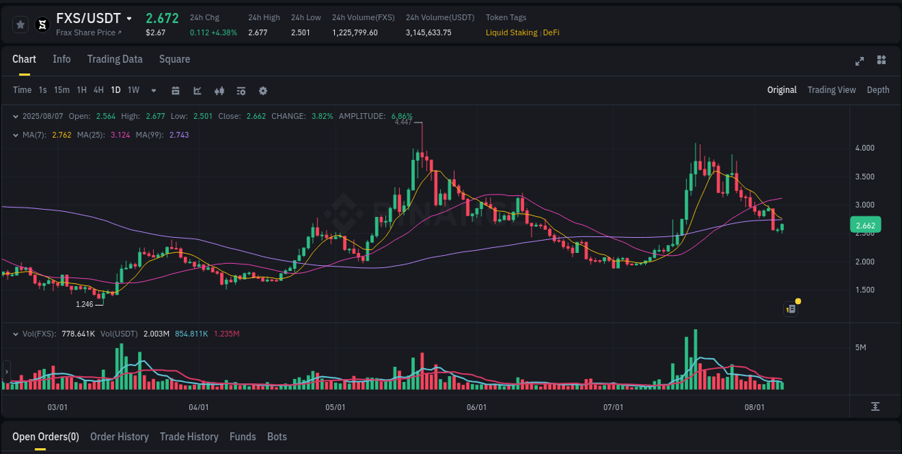Image resolution: width=902 pixels, height=454 pixels.
Task: Open more timeframe options dropdown
Action: tap(153, 91)
